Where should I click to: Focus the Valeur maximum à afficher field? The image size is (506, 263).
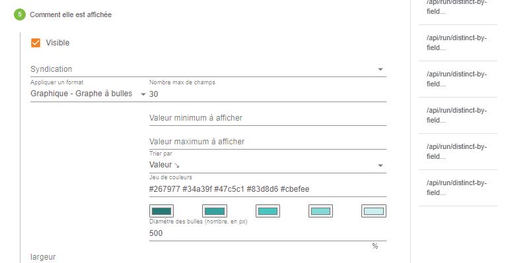point(268,142)
